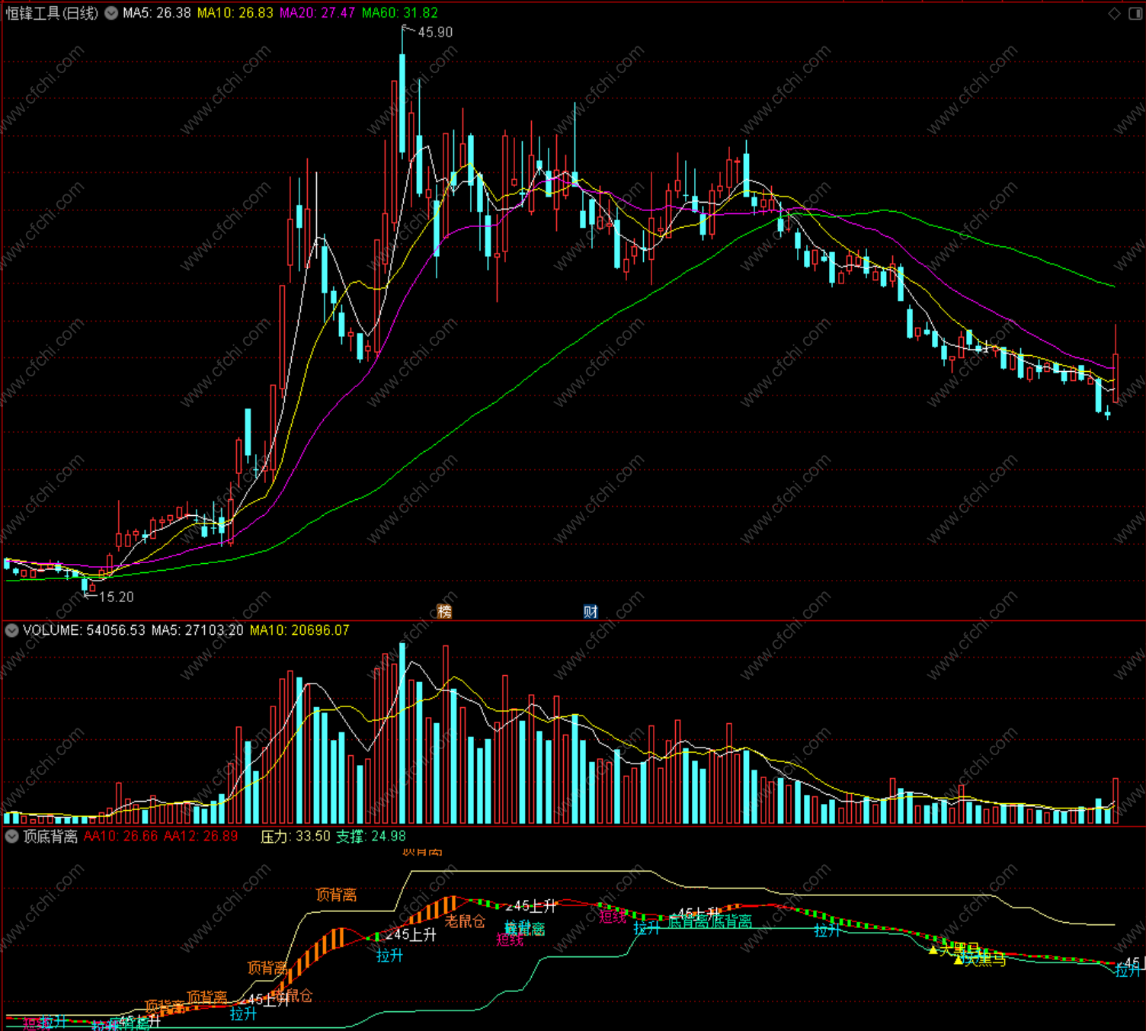The height and width of the screenshot is (1031, 1146).
Task: Click the 15.20 low price label
Action: point(117,597)
